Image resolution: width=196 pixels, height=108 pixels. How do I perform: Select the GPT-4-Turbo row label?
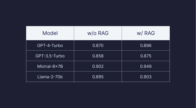click(x=50, y=45)
